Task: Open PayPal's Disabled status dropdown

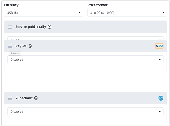Action: point(85,59)
